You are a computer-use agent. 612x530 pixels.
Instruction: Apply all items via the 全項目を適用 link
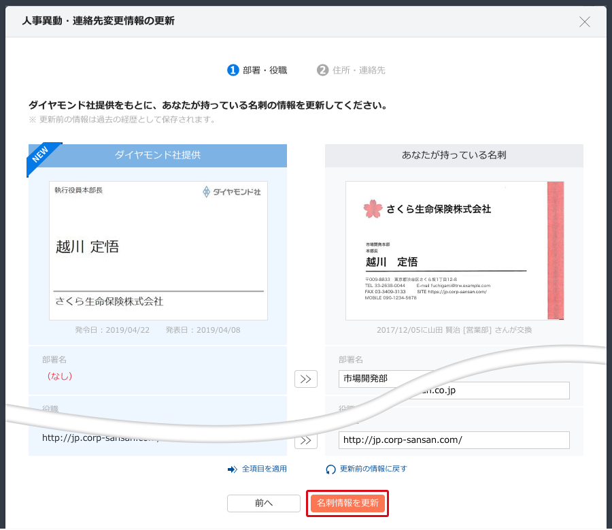pos(265,469)
